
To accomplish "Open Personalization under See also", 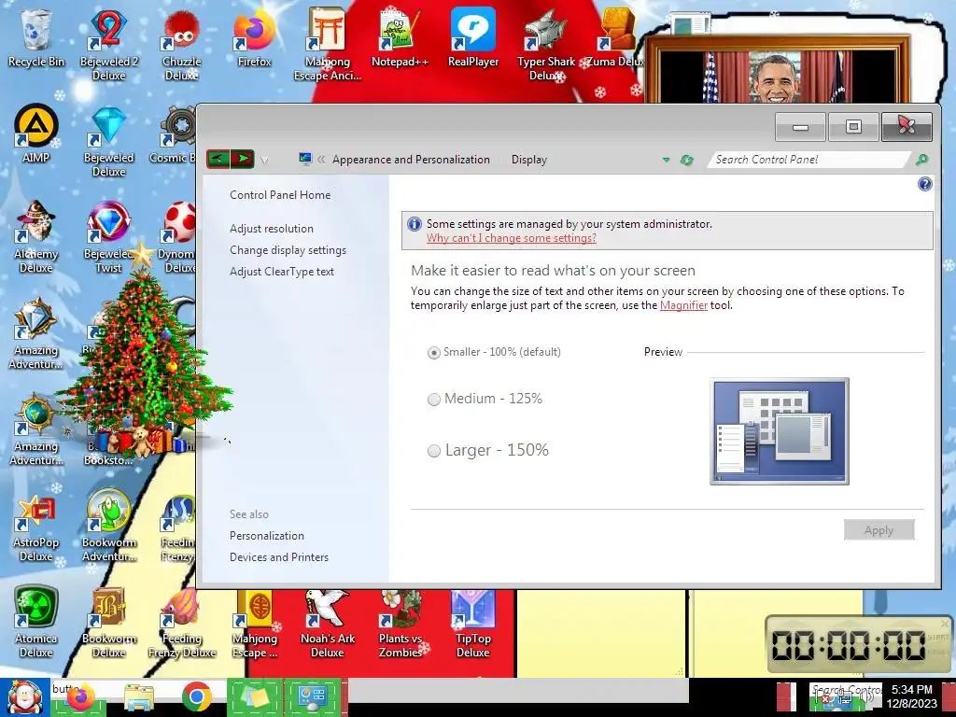I will pyautogui.click(x=266, y=536).
